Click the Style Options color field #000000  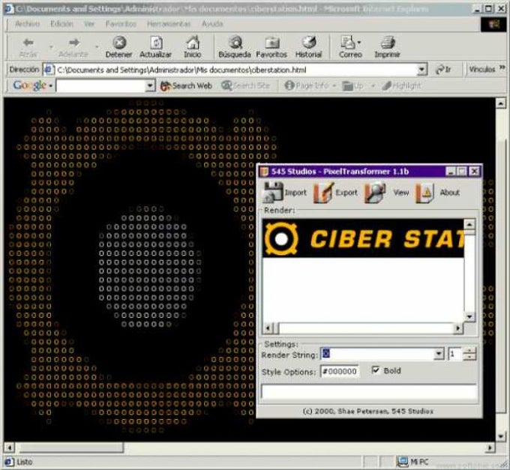(340, 371)
